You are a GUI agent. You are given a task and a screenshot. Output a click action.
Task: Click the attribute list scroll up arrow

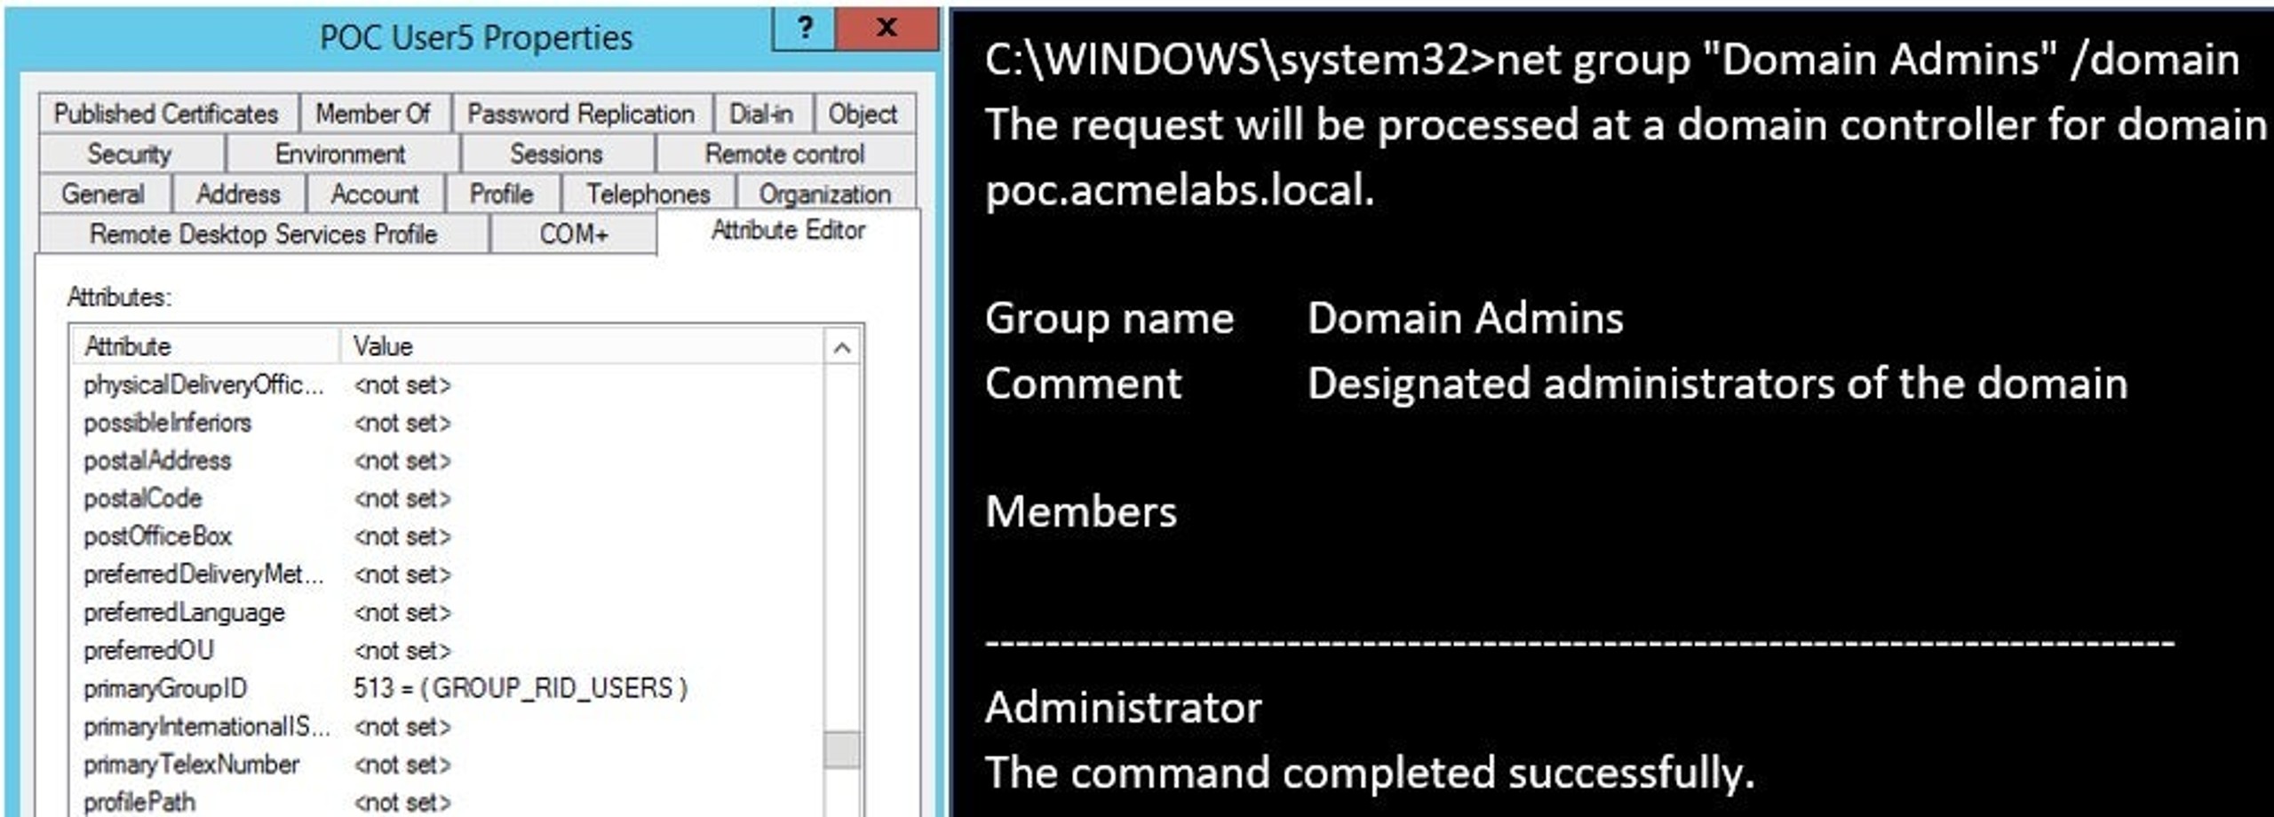(x=842, y=347)
